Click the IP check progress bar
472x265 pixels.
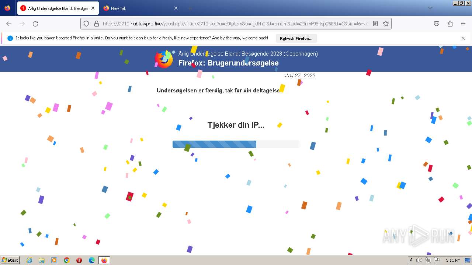coord(236,144)
